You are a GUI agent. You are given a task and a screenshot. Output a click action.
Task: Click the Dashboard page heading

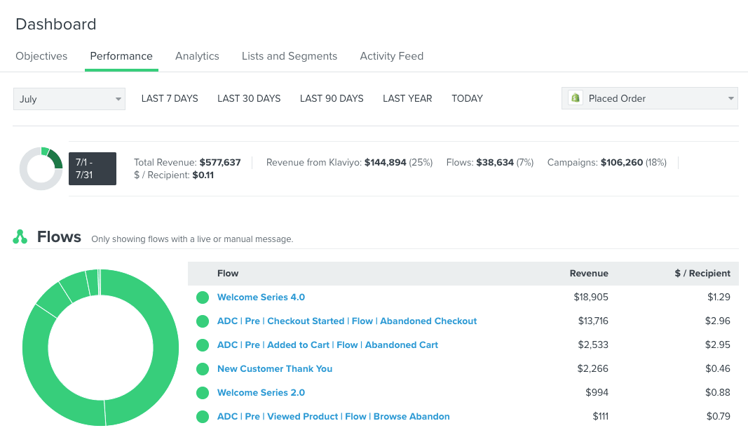56,24
